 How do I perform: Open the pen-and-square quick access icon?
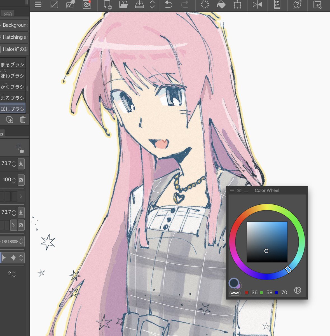[x=70, y=5]
